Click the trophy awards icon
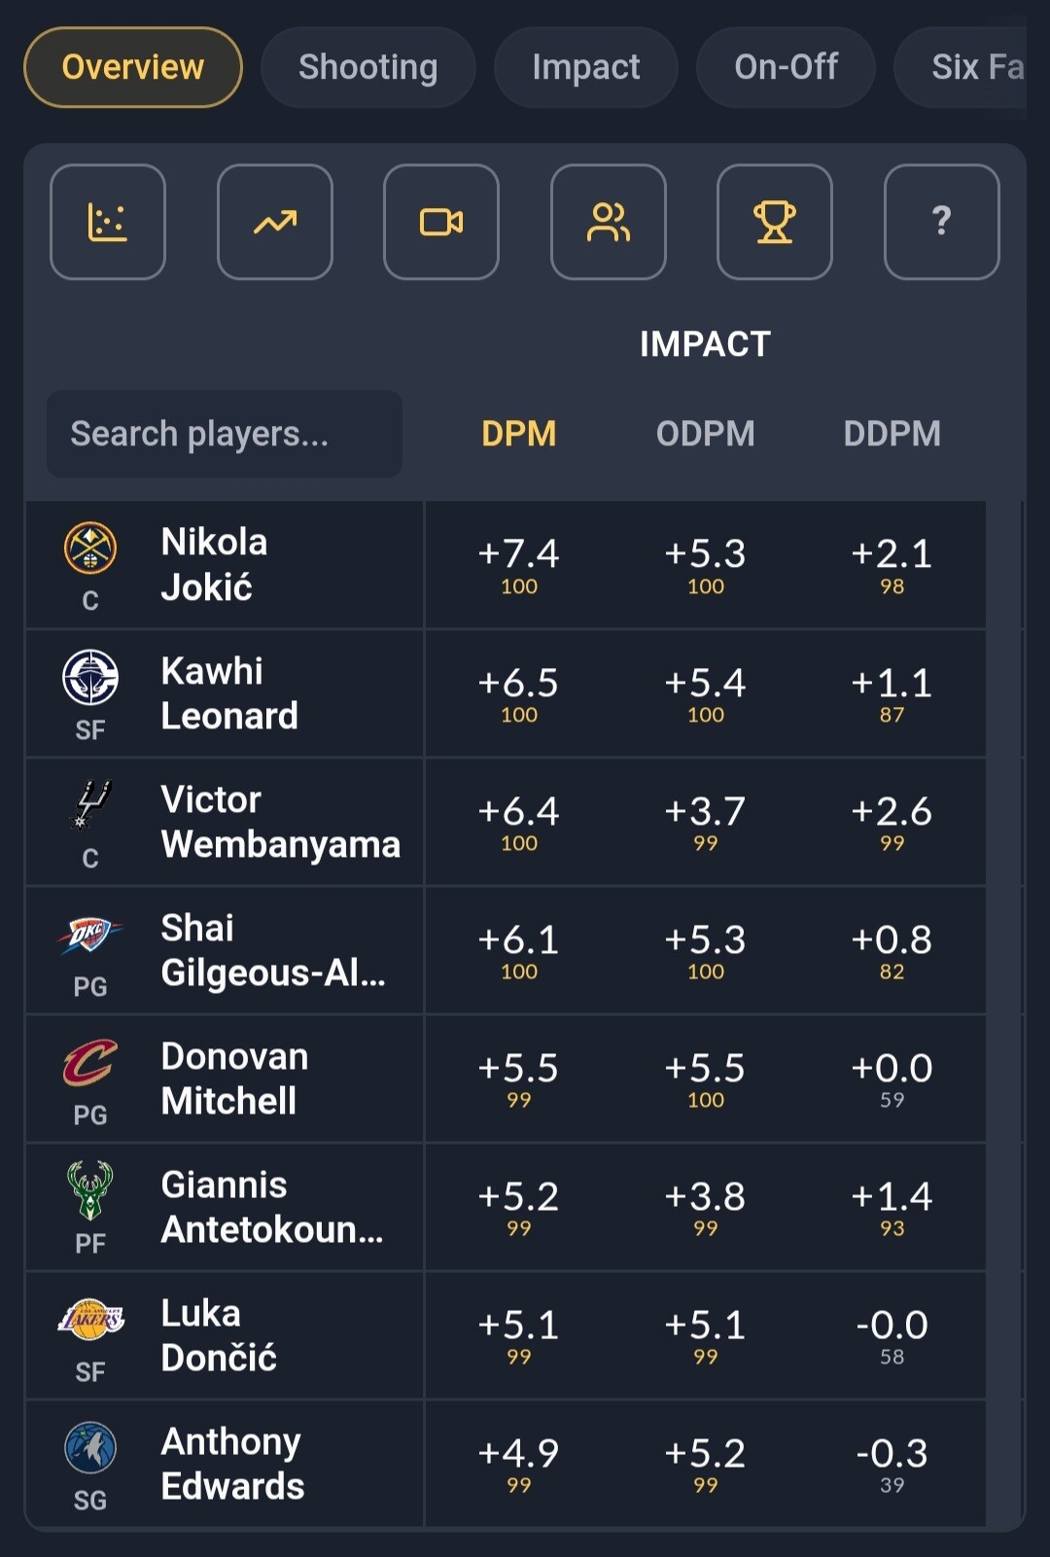The image size is (1050, 1557). click(x=775, y=222)
